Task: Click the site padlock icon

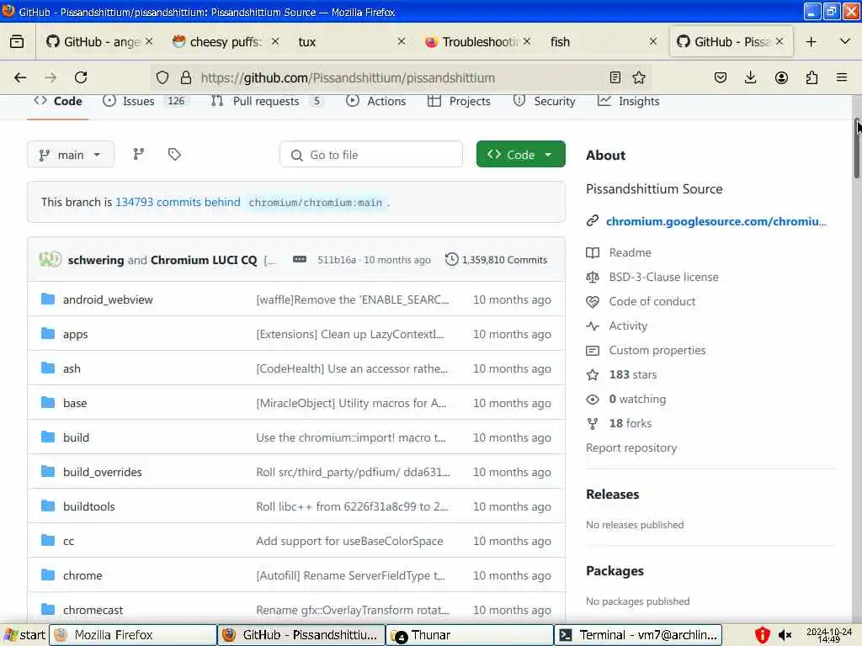Action: 186,77
